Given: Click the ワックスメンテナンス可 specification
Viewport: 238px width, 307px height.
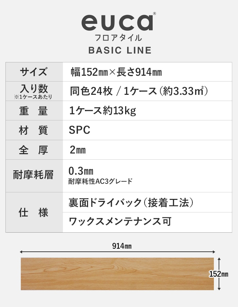Looking at the screenshot, I should click(x=120, y=222).
